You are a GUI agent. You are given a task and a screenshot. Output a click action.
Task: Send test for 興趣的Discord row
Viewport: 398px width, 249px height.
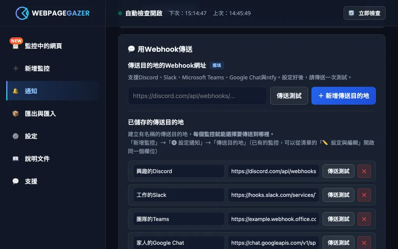point(339,171)
